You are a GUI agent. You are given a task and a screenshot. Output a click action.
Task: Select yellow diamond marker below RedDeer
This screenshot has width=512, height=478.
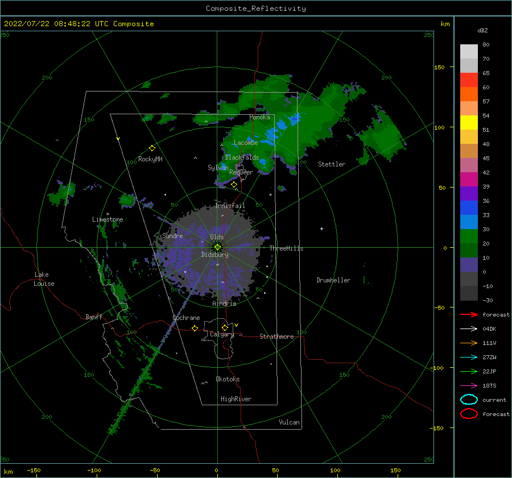[x=234, y=185]
